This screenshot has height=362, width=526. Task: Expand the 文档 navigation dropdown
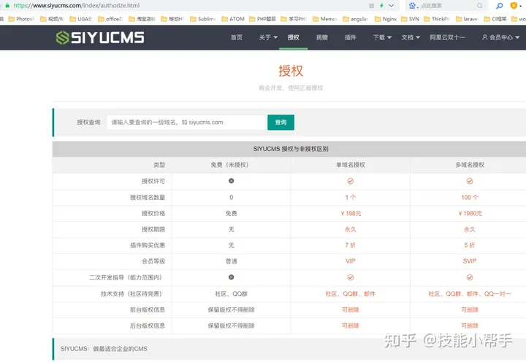[411, 37]
